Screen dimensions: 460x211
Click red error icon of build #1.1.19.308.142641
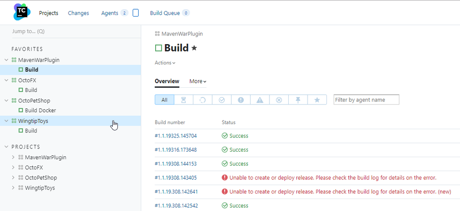coord(225,192)
